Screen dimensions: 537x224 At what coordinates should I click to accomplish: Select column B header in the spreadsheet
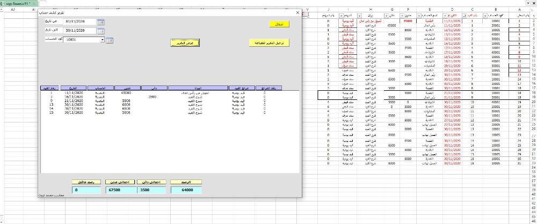coord(496,10)
